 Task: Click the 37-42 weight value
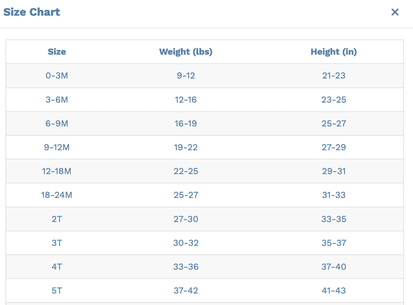pos(186,291)
